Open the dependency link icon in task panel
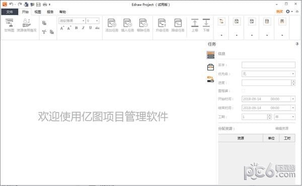This screenshot has width=302, height=186. click(x=210, y=79)
